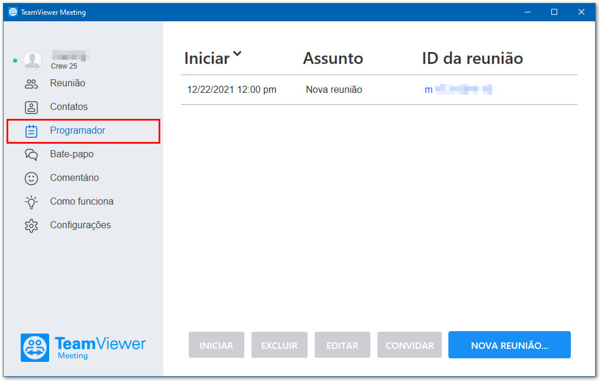The width and height of the screenshot is (601, 382).
Task: Click the Contatos contact card icon
Action: click(31, 107)
